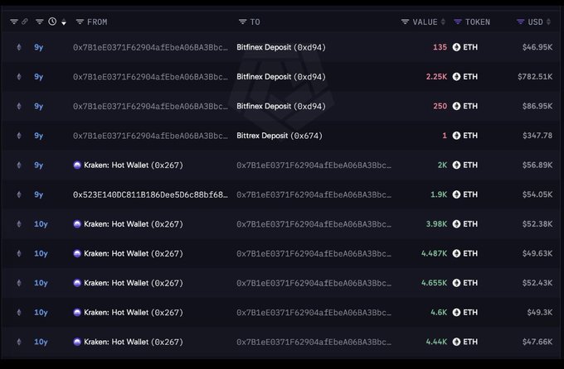
Task: Select the $782.51K USD amount
Action: point(535,76)
